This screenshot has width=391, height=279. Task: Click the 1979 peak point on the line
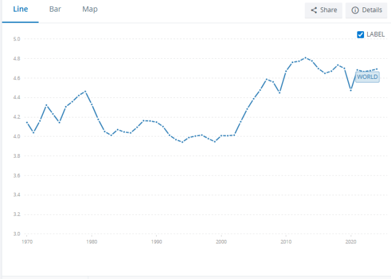tap(85, 91)
